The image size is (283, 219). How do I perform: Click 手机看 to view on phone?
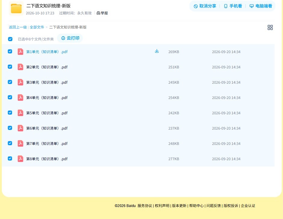pos(233,6)
